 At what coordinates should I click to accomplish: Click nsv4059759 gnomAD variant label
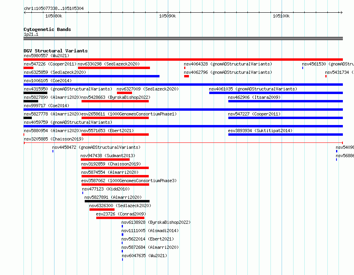coord(68,122)
